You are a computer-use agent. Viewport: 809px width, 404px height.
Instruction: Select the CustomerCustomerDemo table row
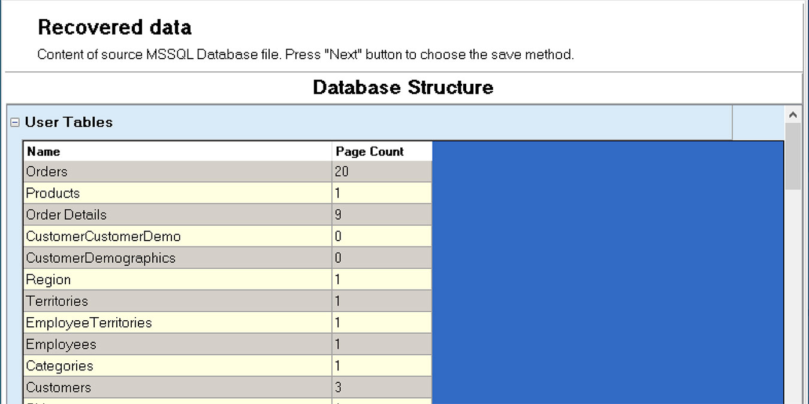[x=120, y=236]
